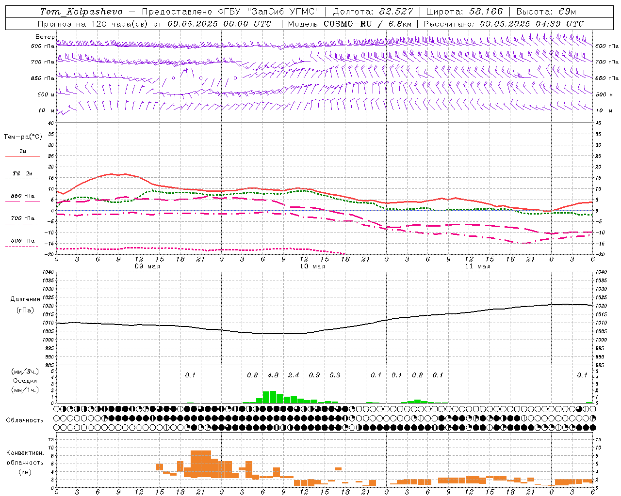Click the tallest green precipitation bar
Image resolution: width=621 pixels, height=496 pixels.
[x=273, y=397]
